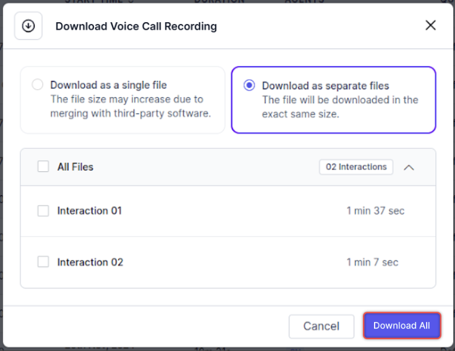Click the 'exact same size' description text
Screen dimensions: 455x351
click(x=300, y=114)
